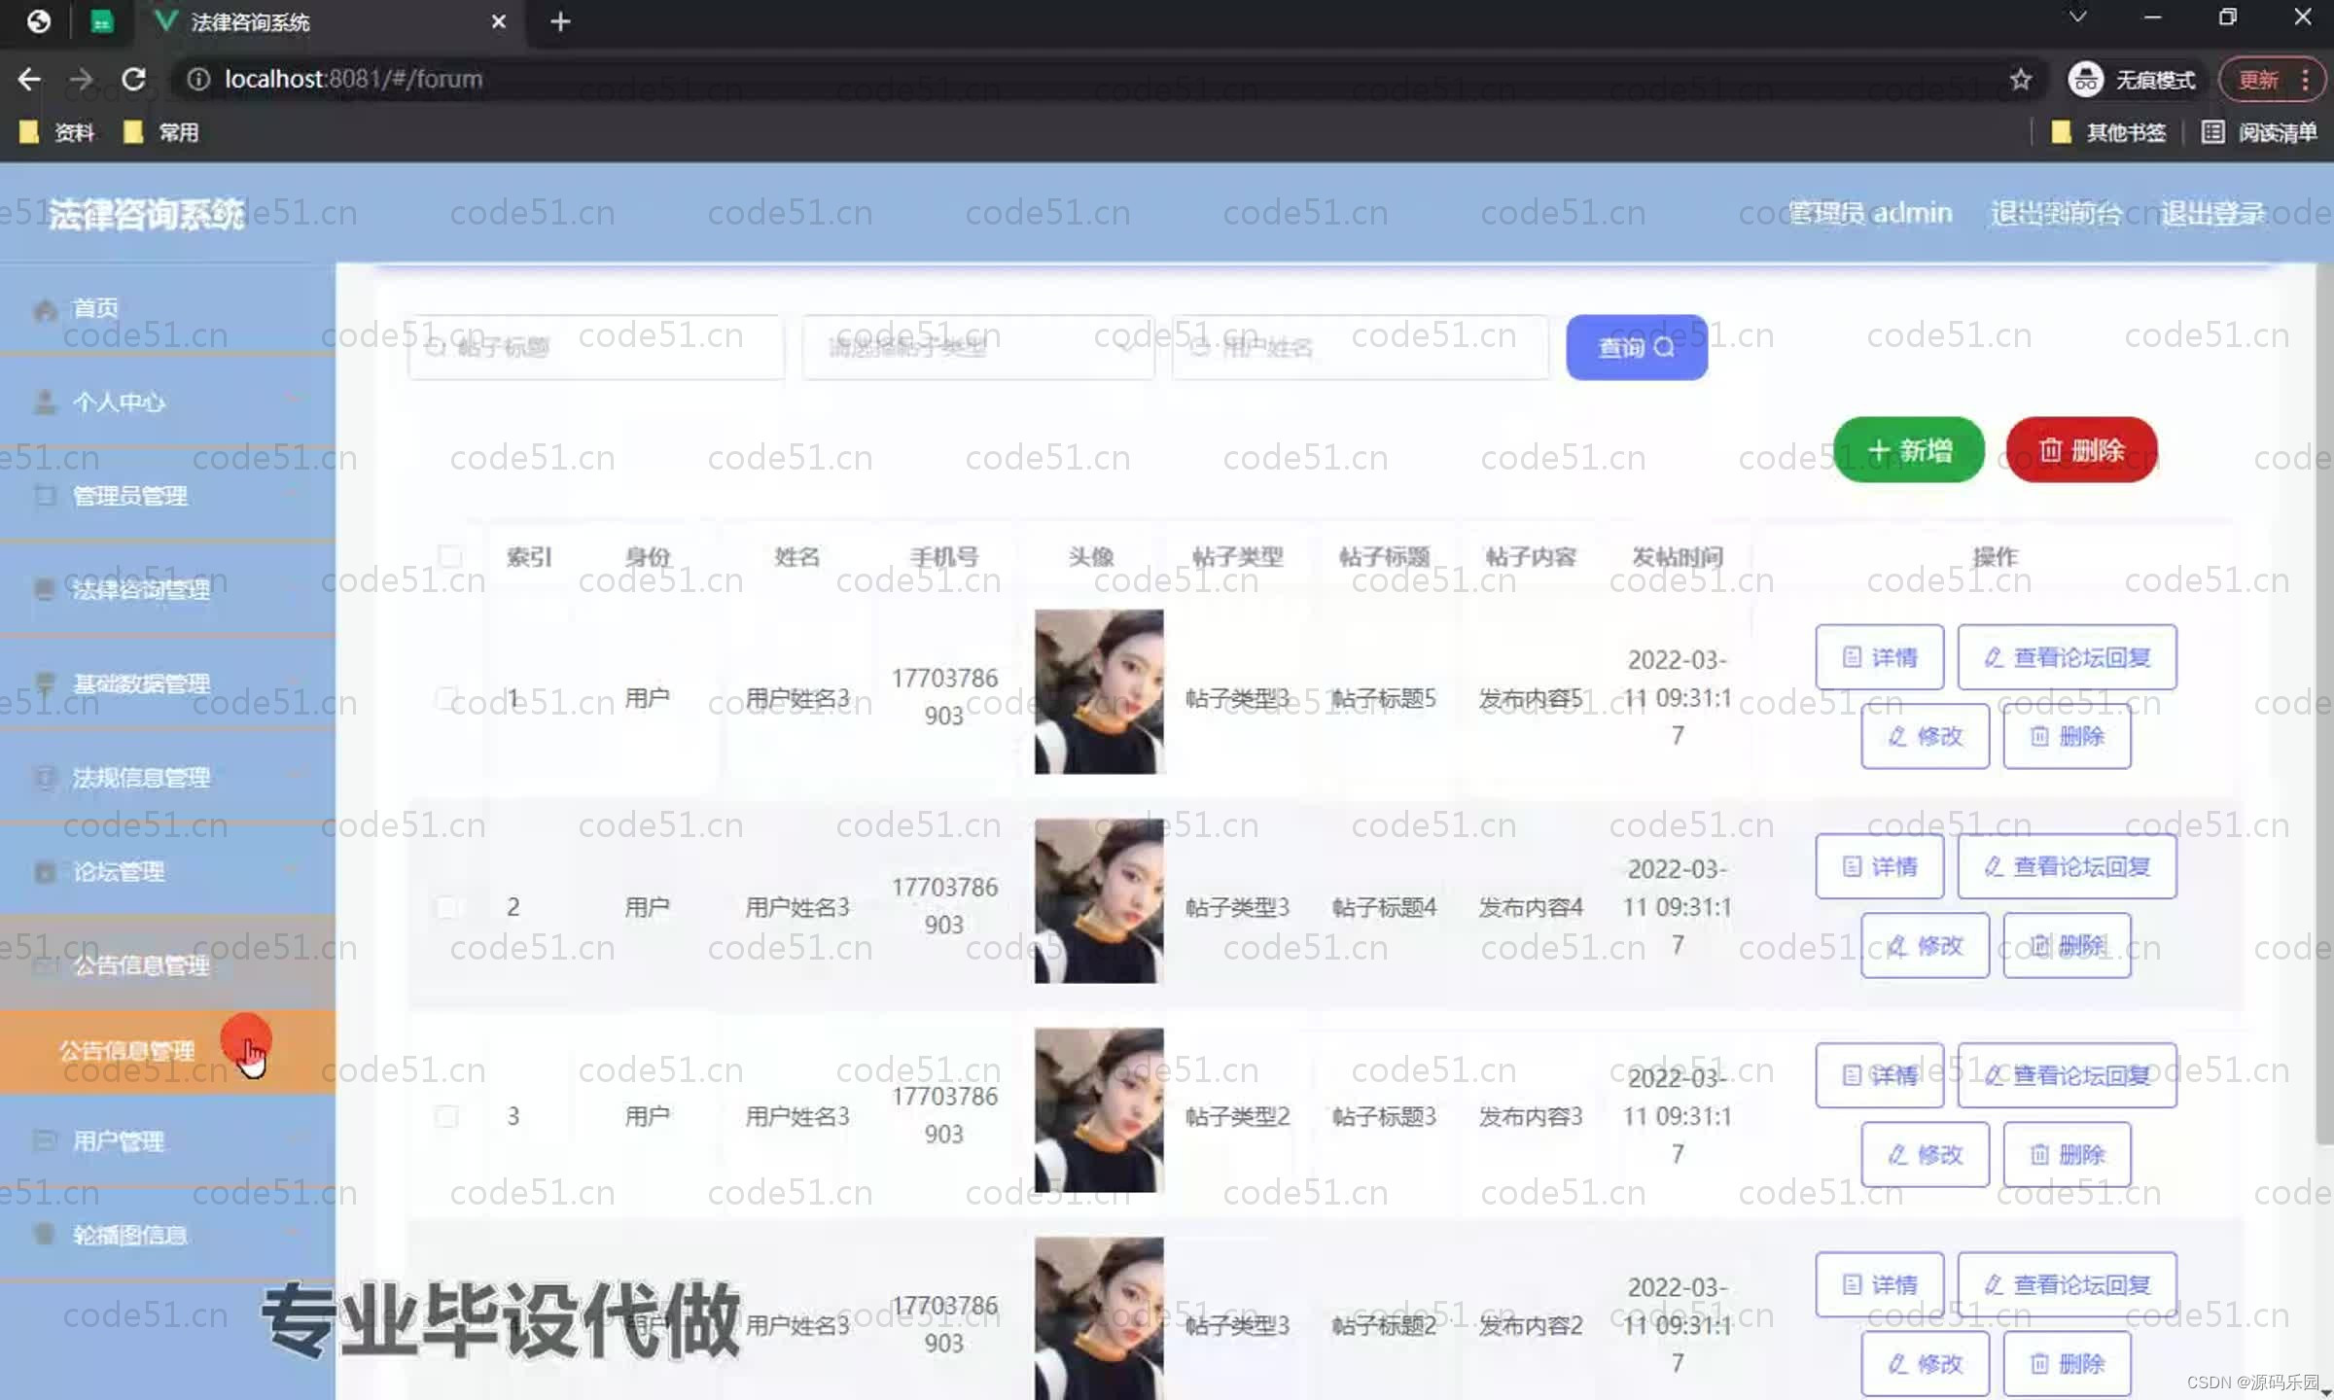Open the 请选择帖子类型 dropdown
This screenshot has width=2334, height=1400.
coord(977,347)
